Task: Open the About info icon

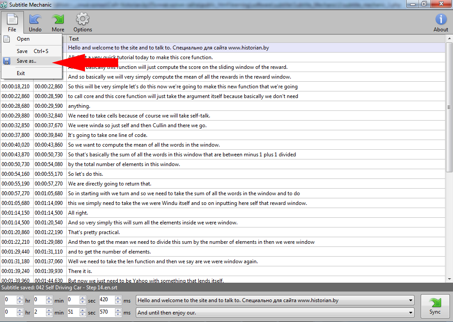Action: pos(441,19)
